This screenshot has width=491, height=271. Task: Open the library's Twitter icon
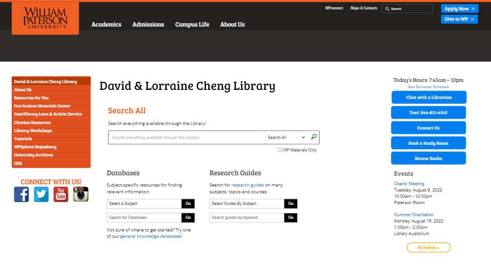pos(41,195)
